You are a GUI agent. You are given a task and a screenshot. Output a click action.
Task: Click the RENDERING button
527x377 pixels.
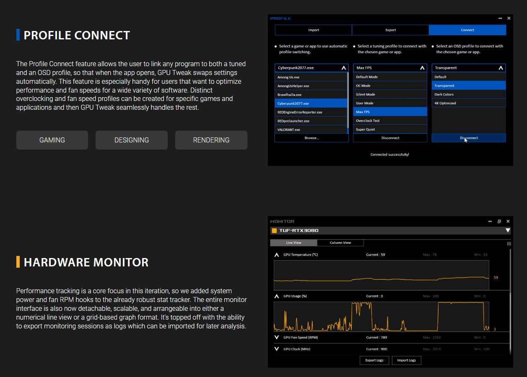point(211,140)
